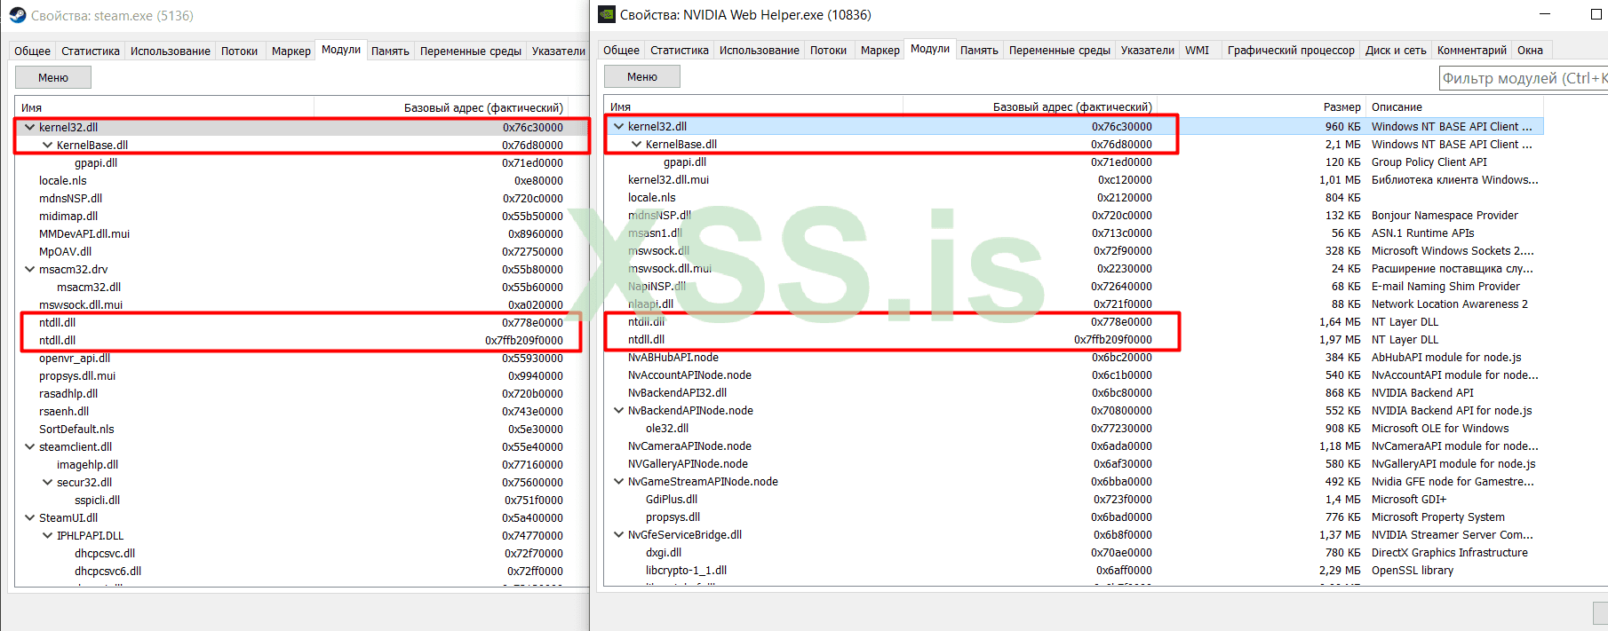Select MMDevAPI.dll.mui row

click(302, 233)
